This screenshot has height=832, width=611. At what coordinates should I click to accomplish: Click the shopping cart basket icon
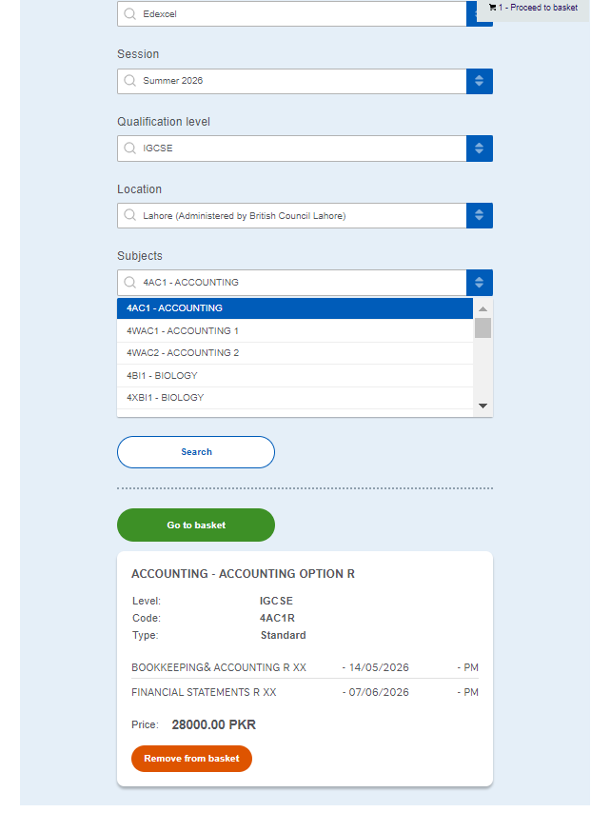coord(492,8)
